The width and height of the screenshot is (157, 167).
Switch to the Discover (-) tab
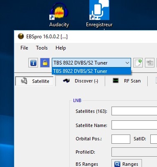click(x=81, y=81)
